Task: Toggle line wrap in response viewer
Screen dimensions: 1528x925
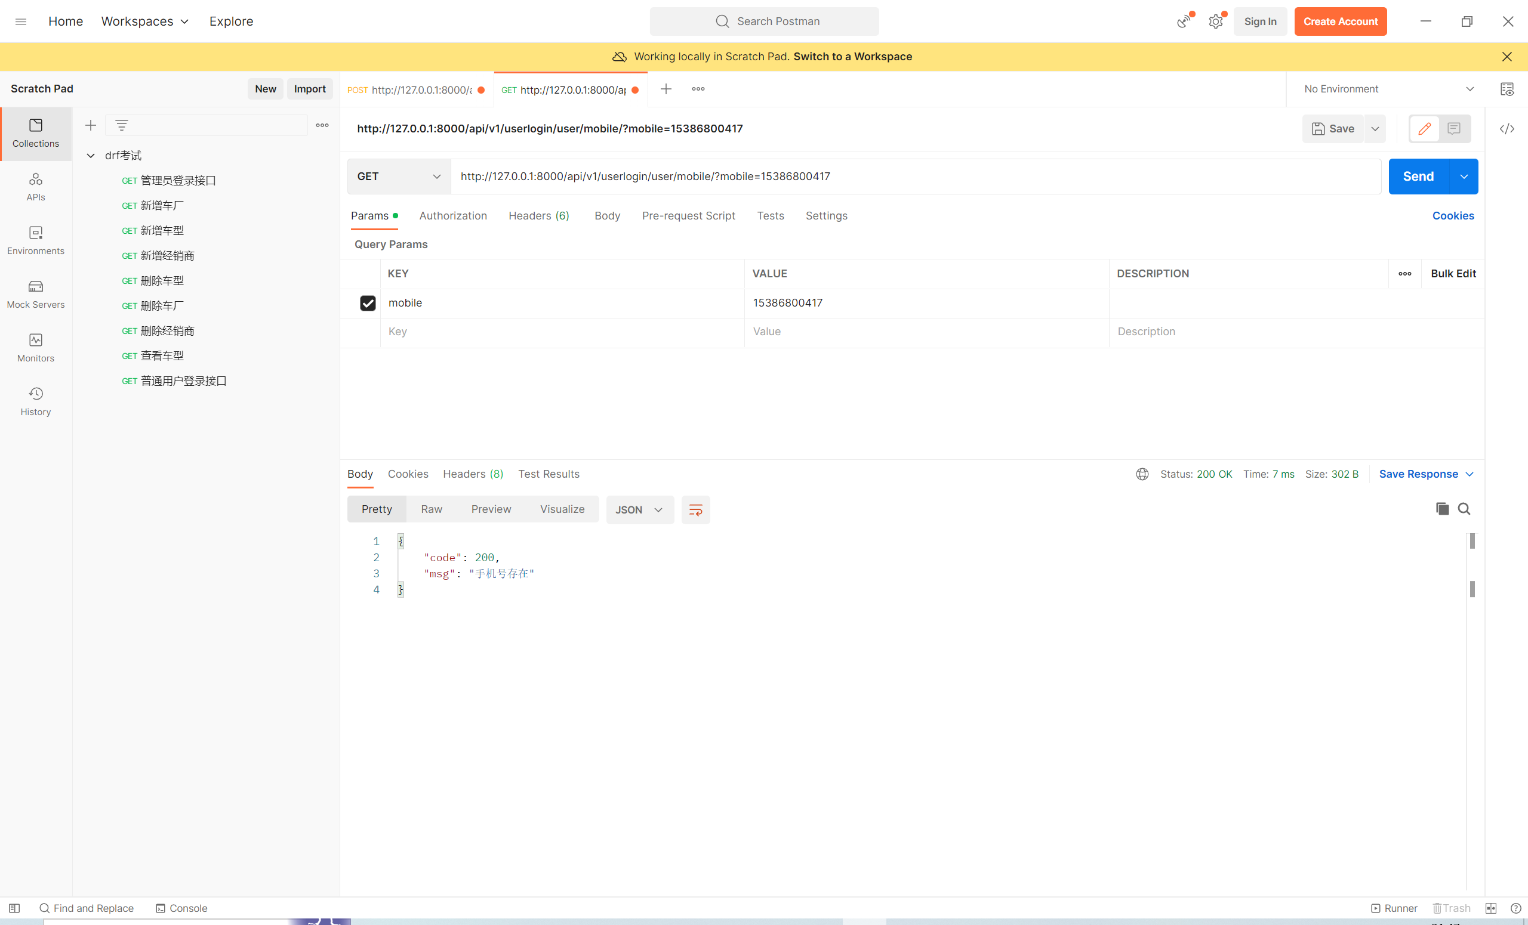Action: point(695,509)
